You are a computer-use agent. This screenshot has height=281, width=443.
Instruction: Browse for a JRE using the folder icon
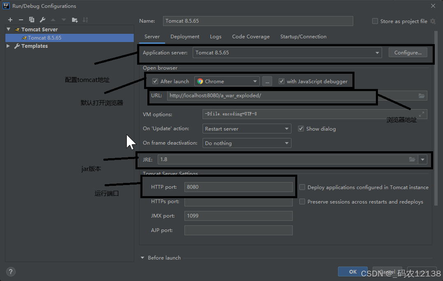(x=412, y=159)
